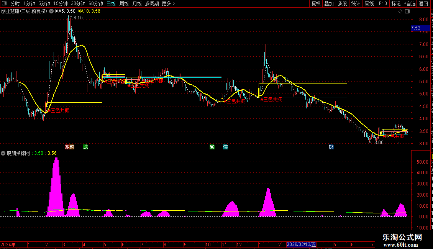Click the 叠加 overlay button
The image size is (433, 249).
[x=329, y=3]
